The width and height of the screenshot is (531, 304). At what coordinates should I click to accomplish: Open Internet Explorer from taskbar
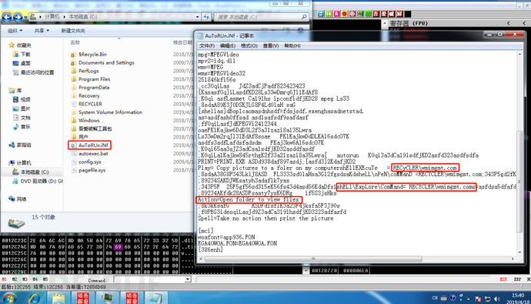34,299
